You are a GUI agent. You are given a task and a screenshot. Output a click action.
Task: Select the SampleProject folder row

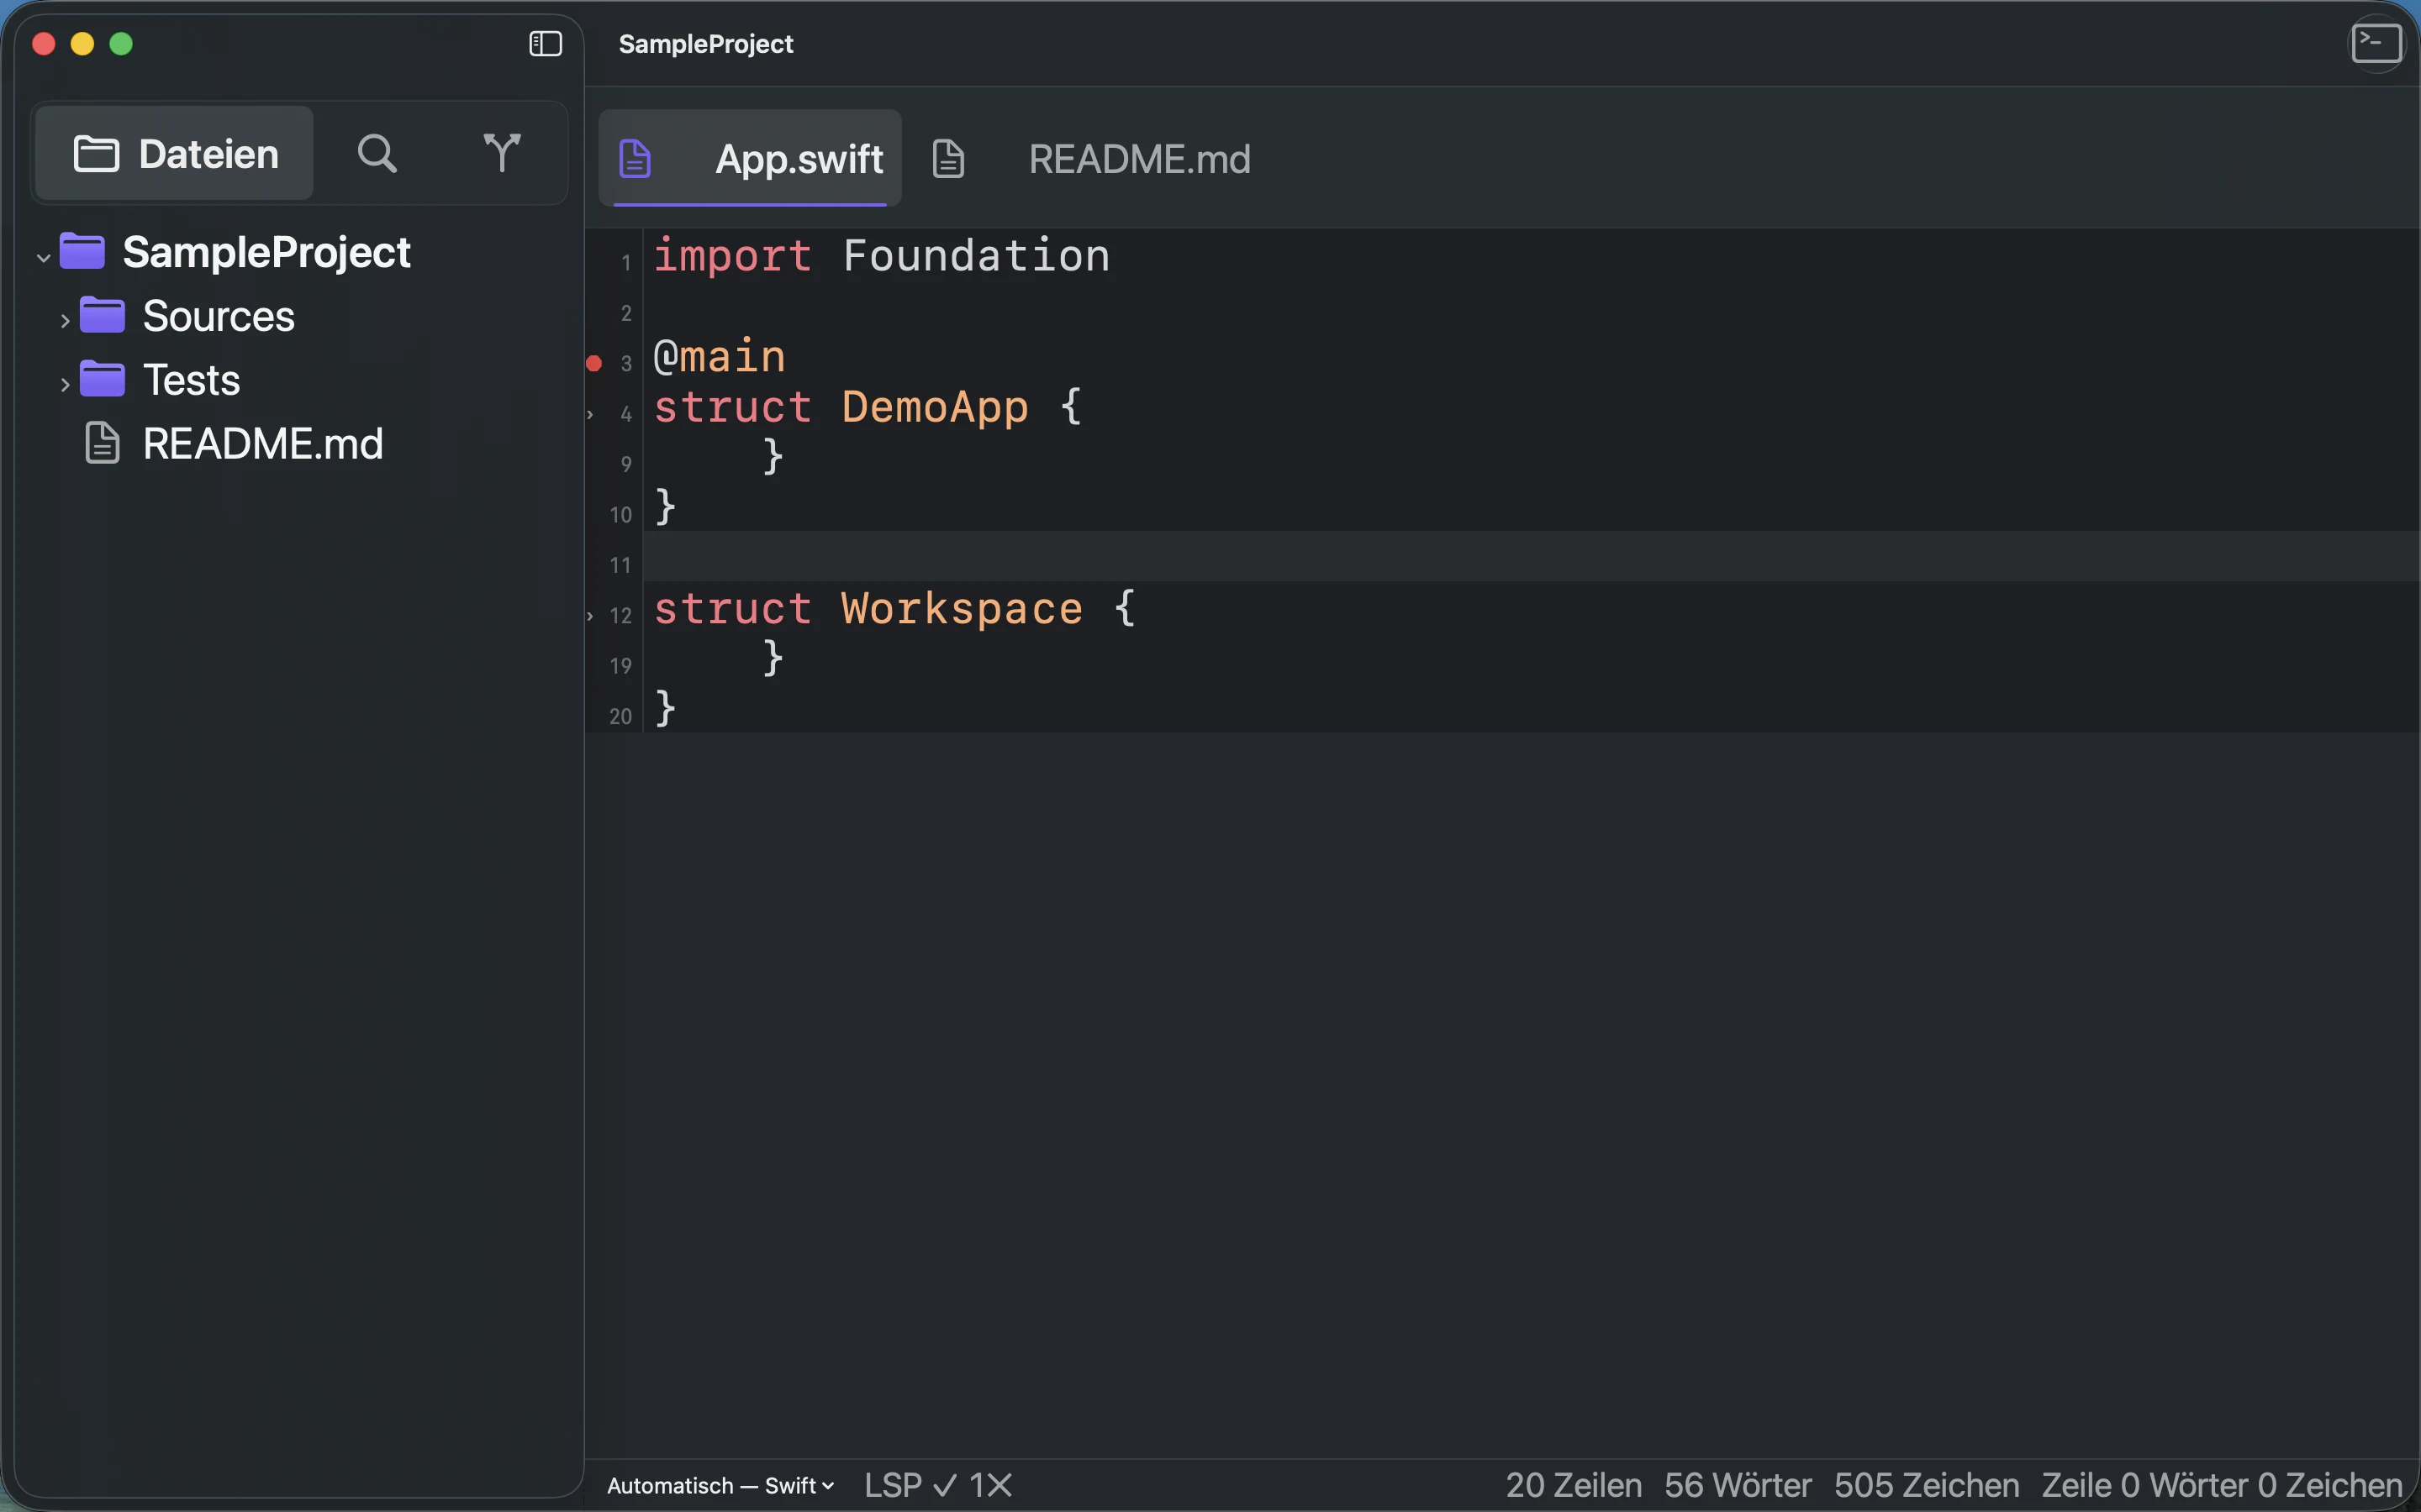(x=298, y=252)
